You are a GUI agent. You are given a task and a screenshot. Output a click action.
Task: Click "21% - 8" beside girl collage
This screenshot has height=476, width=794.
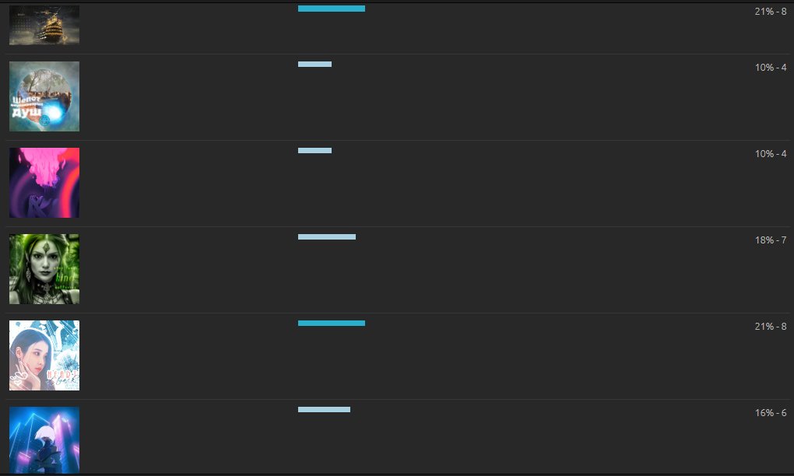770,326
